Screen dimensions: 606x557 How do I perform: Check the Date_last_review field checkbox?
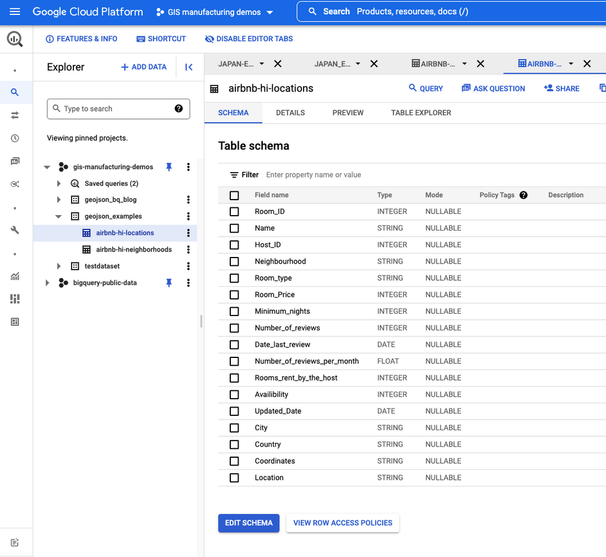(234, 345)
